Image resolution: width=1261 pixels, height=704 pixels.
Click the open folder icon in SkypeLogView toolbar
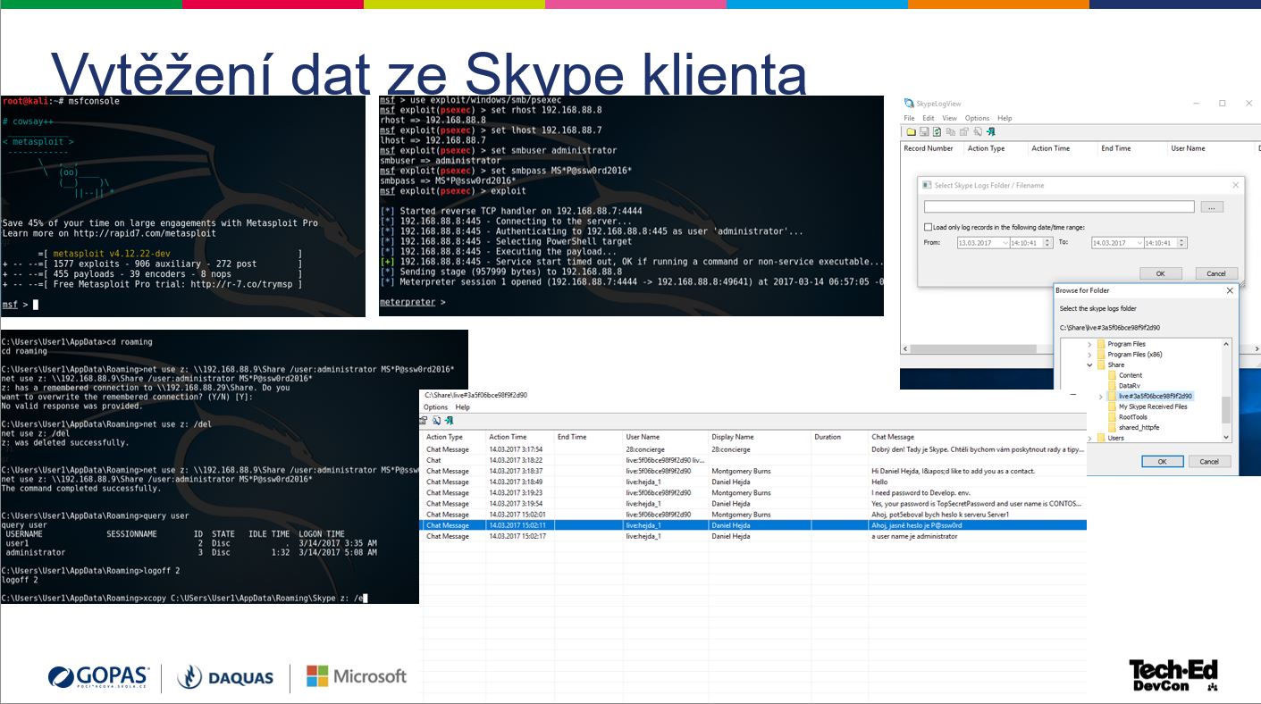pyautogui.click(x=911, y=131)
